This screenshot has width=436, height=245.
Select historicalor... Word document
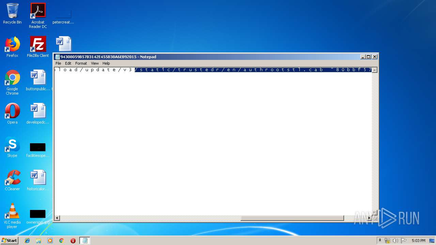click(38, 180)
